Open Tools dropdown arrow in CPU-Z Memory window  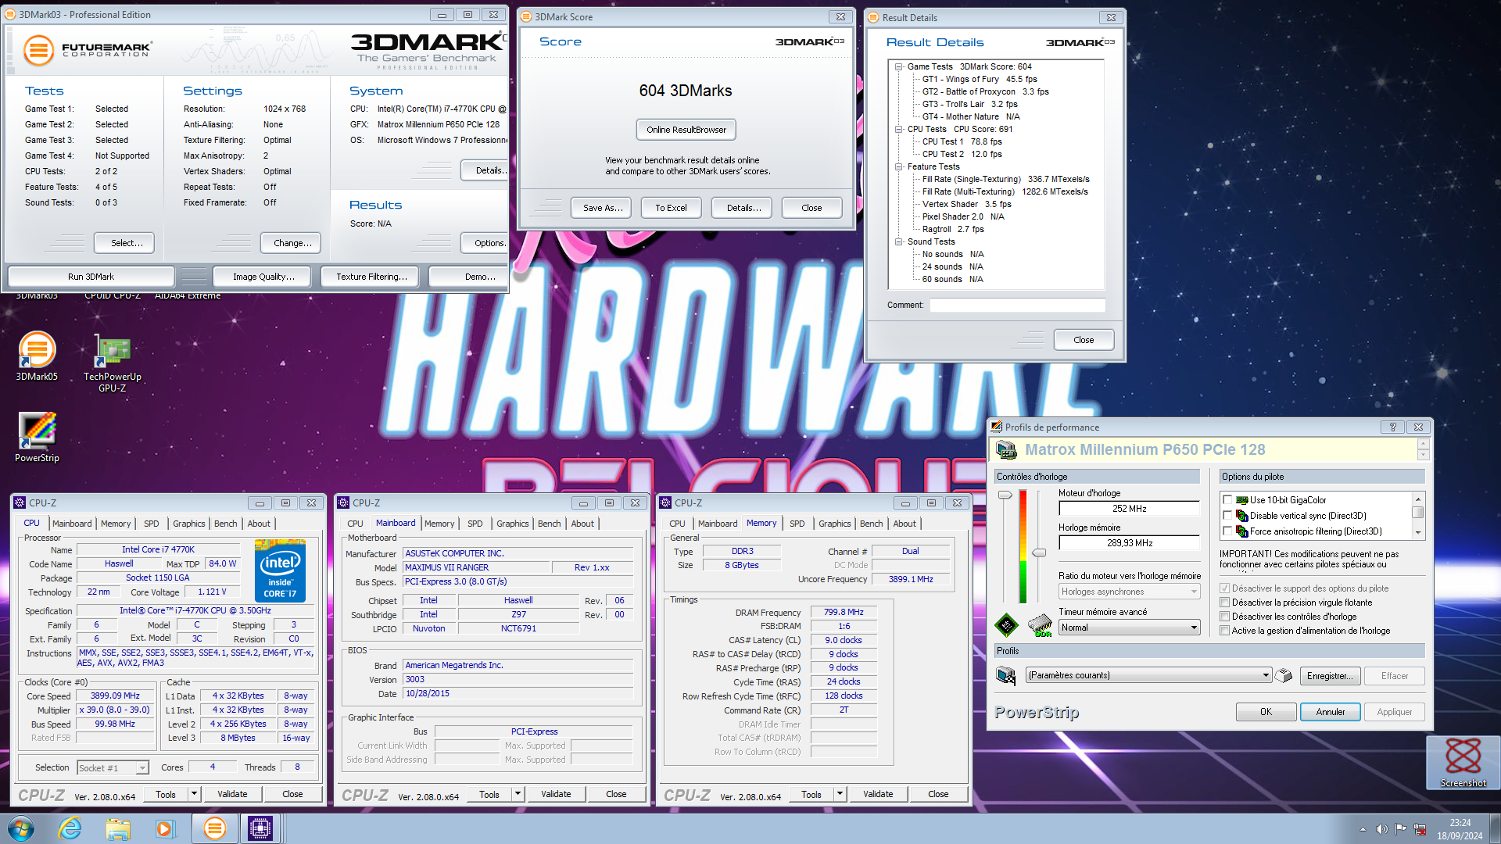point(840,794)
